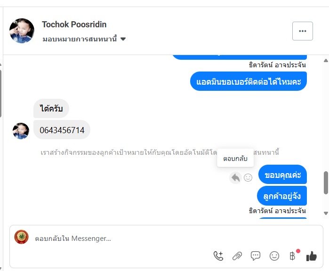This screenshot has height=271, width=329.
Task: Click the phone call request icon
Action: [218, 256]
